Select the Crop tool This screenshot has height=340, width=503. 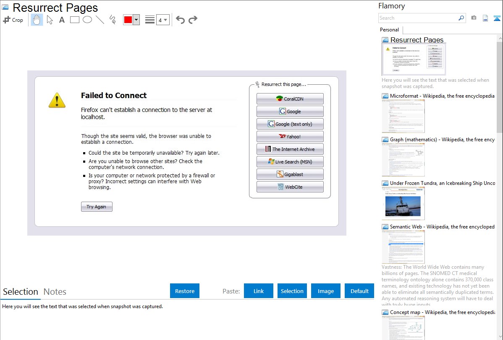click(x=13, y=20)
